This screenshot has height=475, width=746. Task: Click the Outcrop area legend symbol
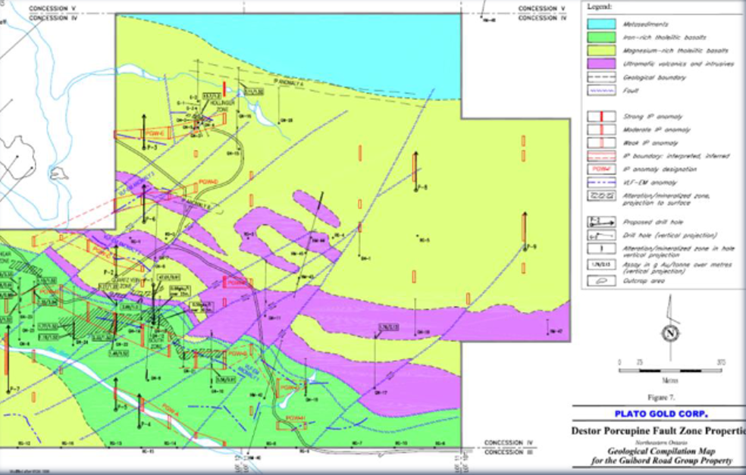point(600,281)
